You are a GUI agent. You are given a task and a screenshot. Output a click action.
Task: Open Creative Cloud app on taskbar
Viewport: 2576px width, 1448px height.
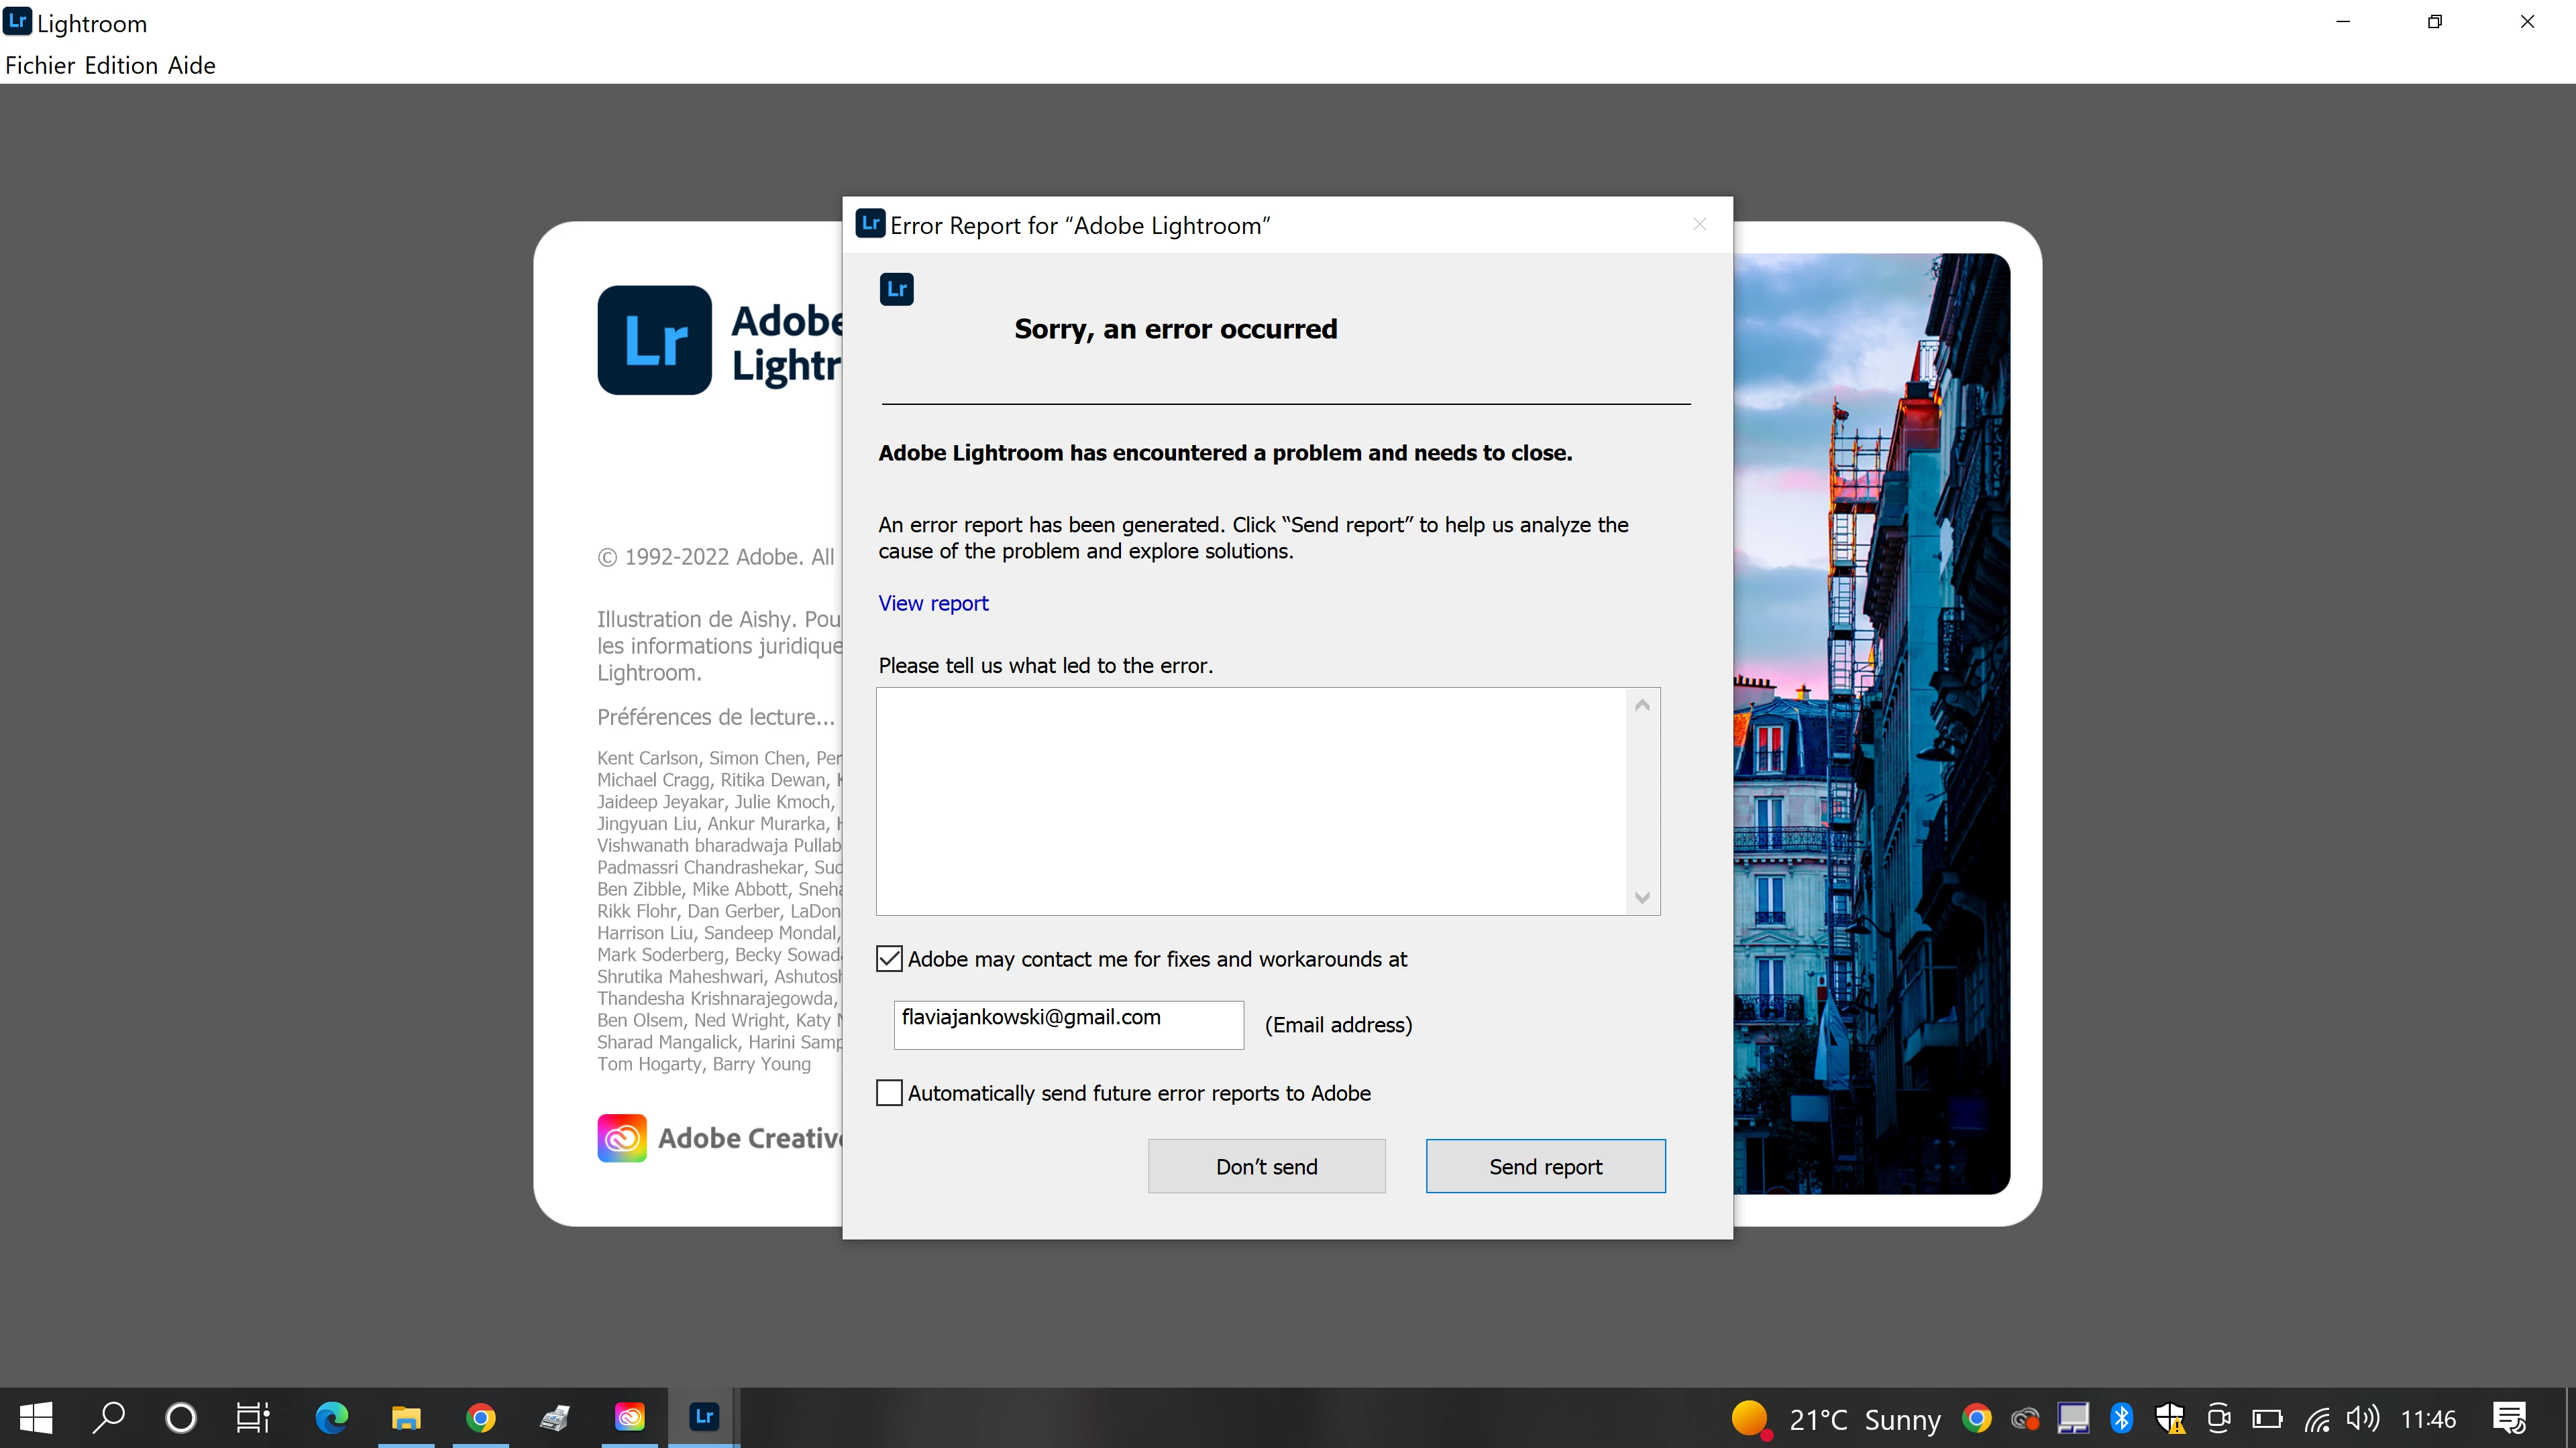629,1418
